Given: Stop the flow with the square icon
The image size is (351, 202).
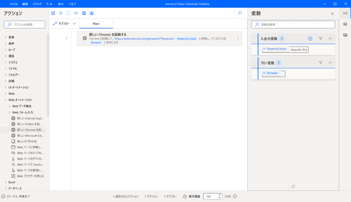Looking at the screenshot, I should 68,13.
